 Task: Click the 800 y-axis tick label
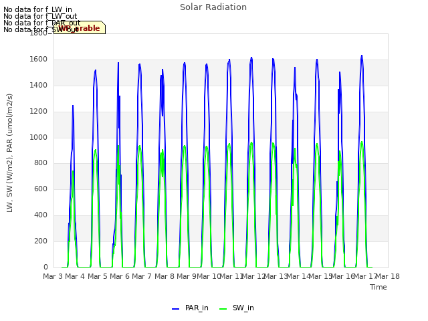point(41,163)
